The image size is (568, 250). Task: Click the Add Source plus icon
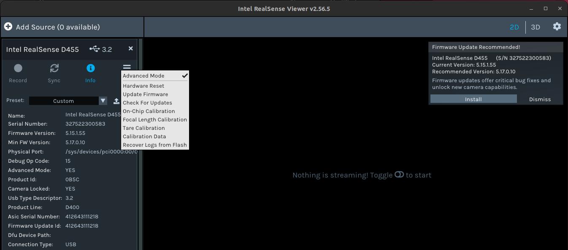(8, 26)
